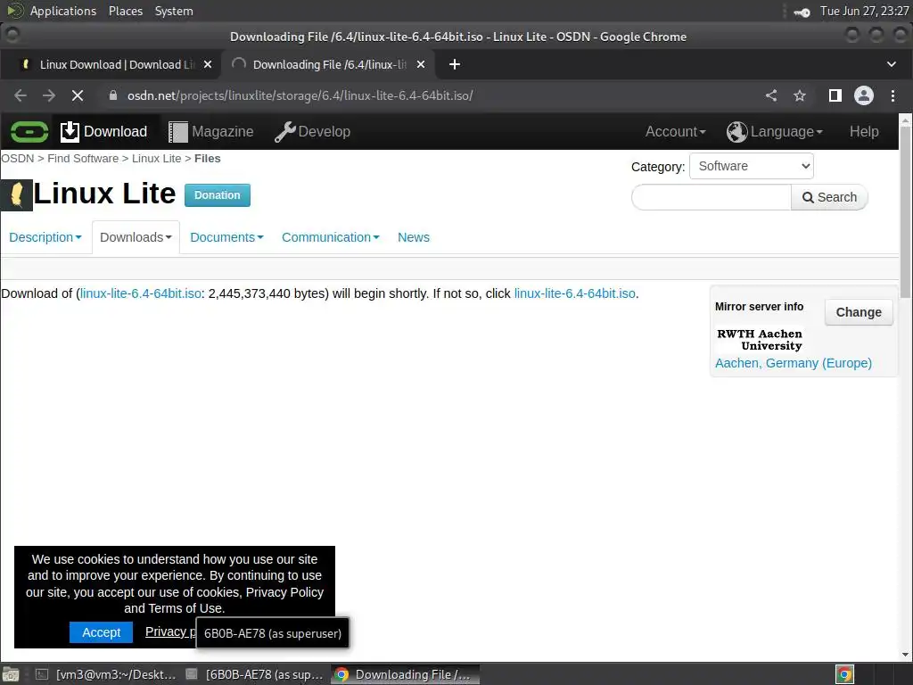Click the Change mirror button
913x685 pixels.
tap(859, 312)
